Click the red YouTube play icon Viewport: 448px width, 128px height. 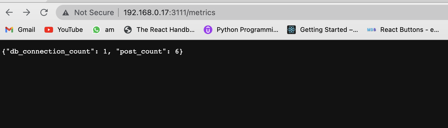49,30
